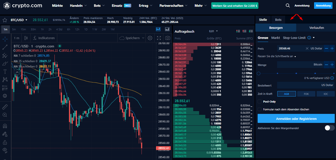Show buy orders only layout
The image size is (336, 160).
pos(251,31)
